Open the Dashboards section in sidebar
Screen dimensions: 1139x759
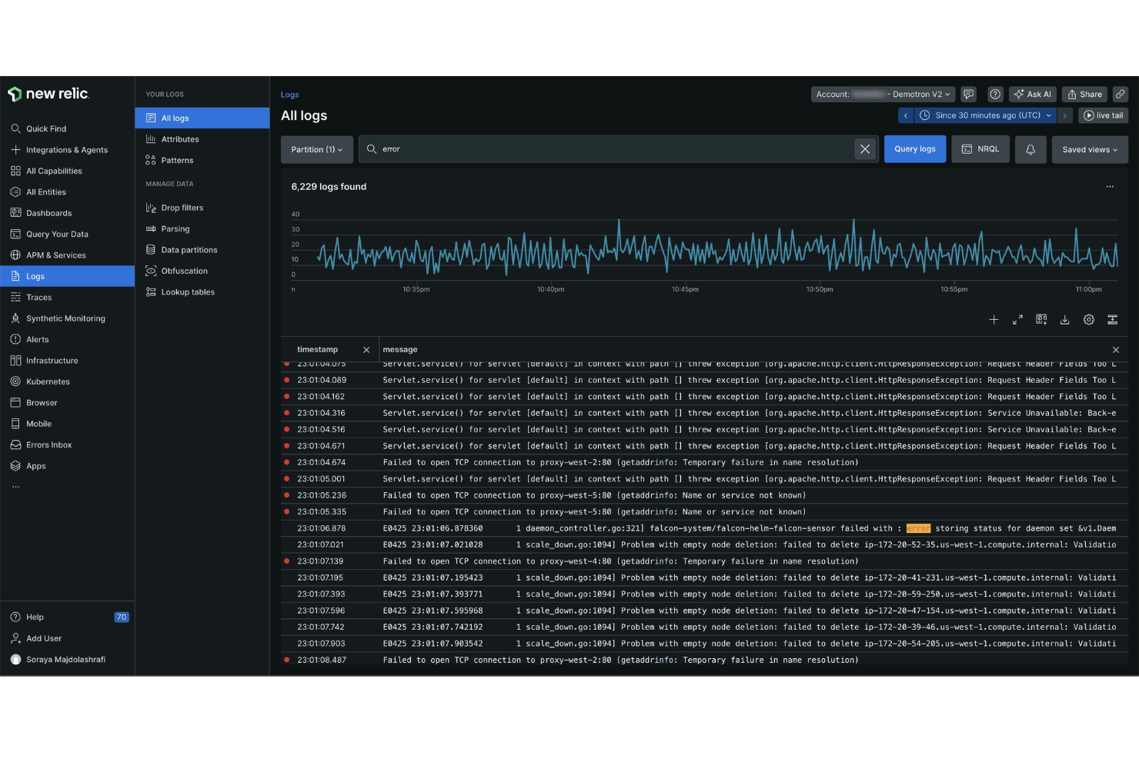(48, 212)
